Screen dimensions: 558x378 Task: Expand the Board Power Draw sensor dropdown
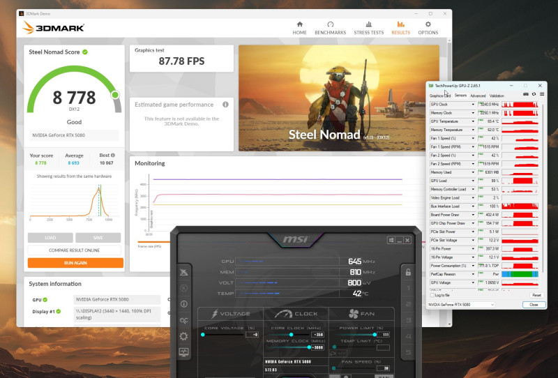pos(473,215)
